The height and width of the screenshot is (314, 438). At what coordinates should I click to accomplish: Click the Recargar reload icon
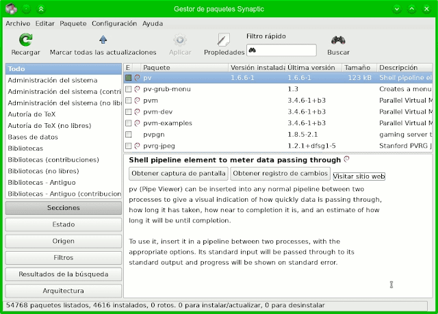click(26, 40)
